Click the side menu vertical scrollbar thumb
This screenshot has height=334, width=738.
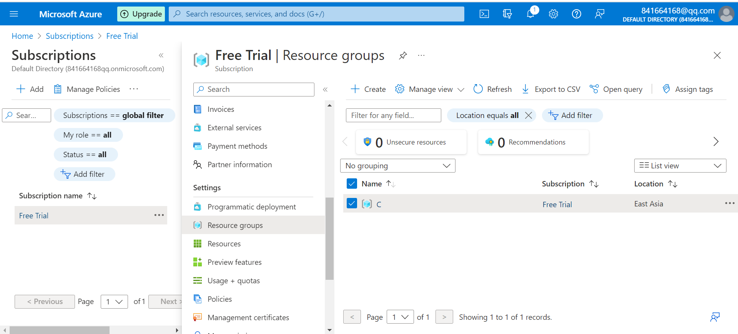(329, 238)
